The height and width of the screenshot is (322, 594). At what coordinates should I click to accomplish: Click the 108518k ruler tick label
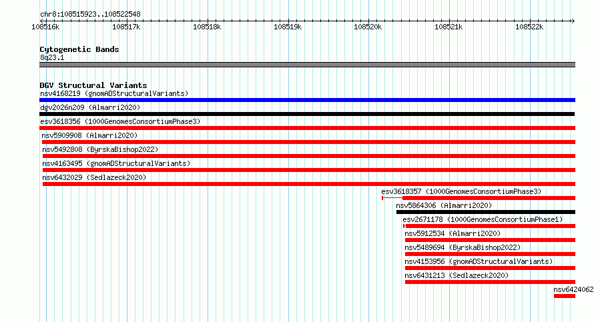pos(207,27)
